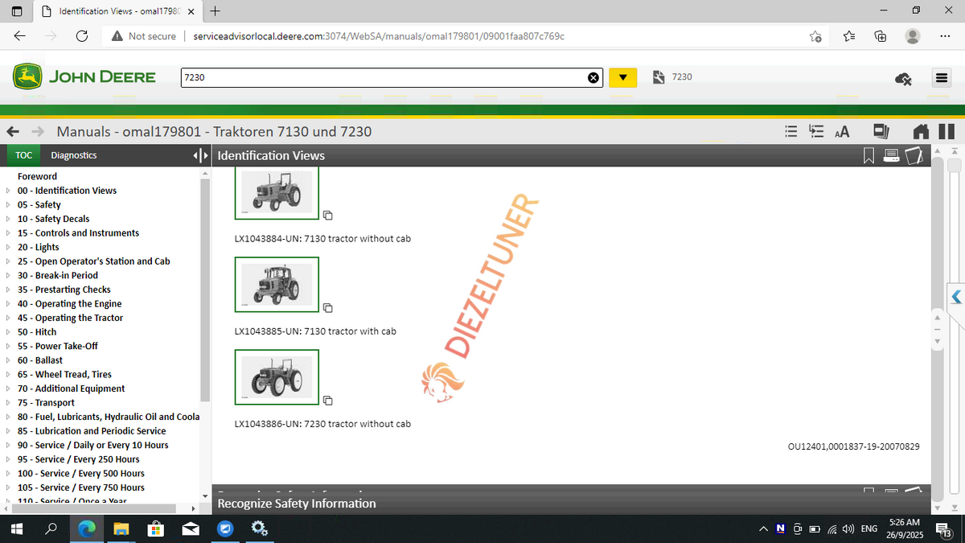Expand 75 - Transport tree node

tap(8, 403)
